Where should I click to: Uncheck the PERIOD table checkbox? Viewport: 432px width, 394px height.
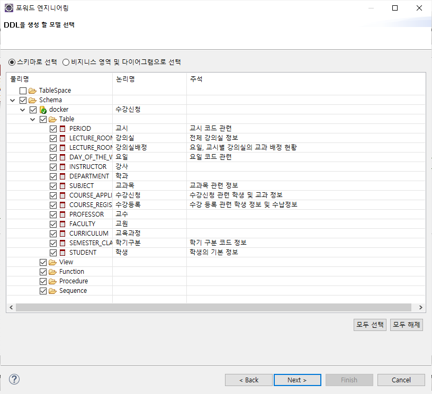click(53, 129)
